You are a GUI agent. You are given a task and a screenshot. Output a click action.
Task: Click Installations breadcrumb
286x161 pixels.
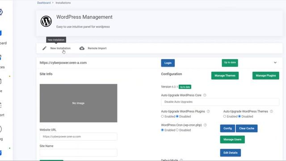pyautogui.click(x=63, y=3)
